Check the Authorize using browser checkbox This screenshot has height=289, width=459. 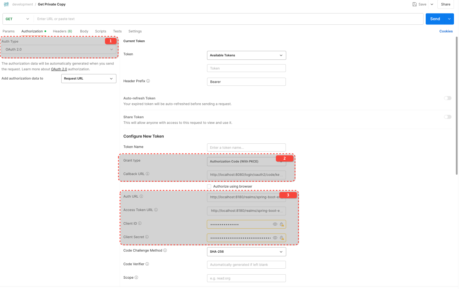[x=209, y=186]
